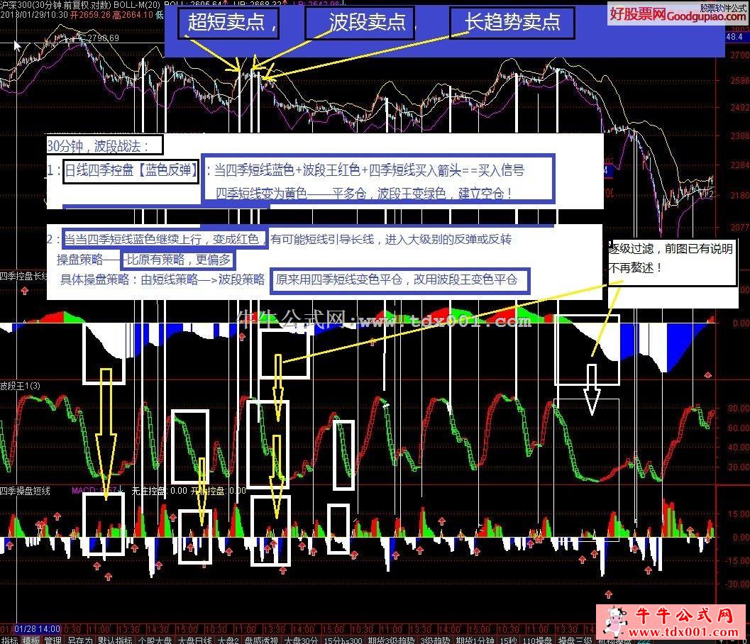
Task: Open the www.tdx001.com link beside cow logo
Action: (683, 633)
